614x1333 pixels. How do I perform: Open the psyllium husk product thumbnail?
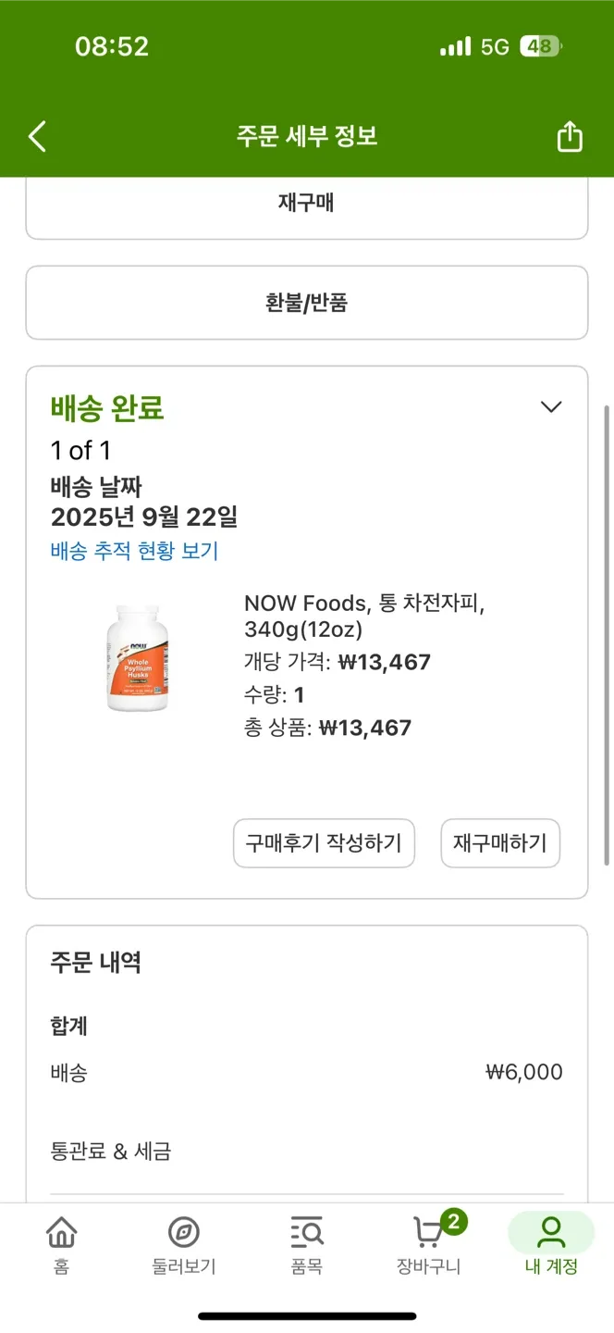(138, 658)
